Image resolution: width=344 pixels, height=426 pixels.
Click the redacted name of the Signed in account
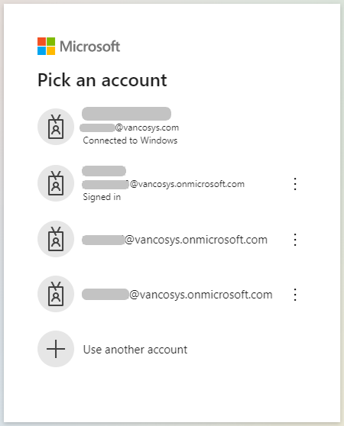(x=104, y=171)
